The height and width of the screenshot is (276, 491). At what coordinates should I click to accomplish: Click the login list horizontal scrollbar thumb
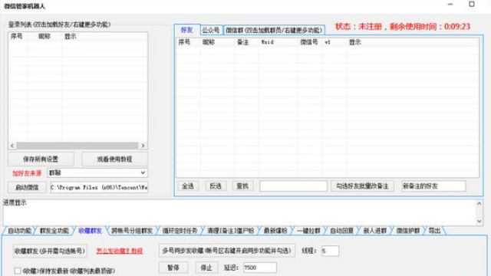point(77,146)
